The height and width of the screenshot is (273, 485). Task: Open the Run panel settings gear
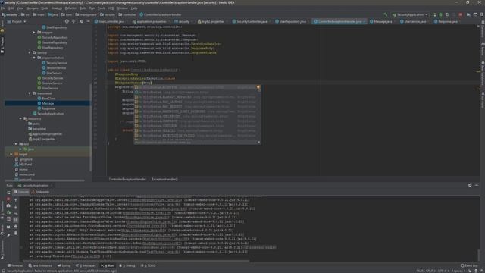pos(470,185)
